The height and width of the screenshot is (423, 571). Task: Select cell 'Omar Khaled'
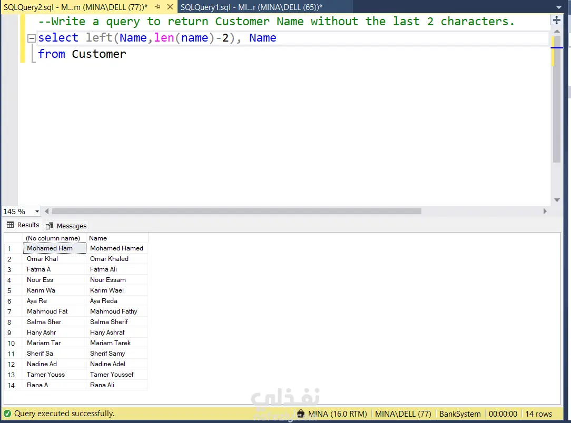[x=117, y=259]
